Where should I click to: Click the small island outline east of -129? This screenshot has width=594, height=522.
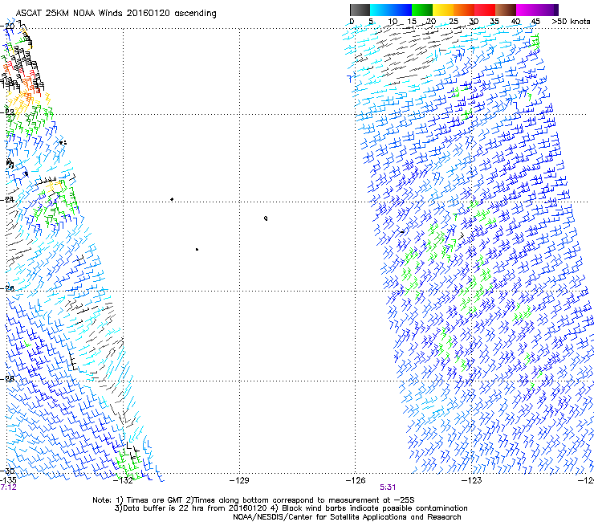click(x=266, y=218)
